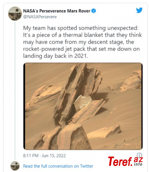Open the circled info icon near timestamp
The height and width of the screenshot is (172, 149).
tap(139, 156)
